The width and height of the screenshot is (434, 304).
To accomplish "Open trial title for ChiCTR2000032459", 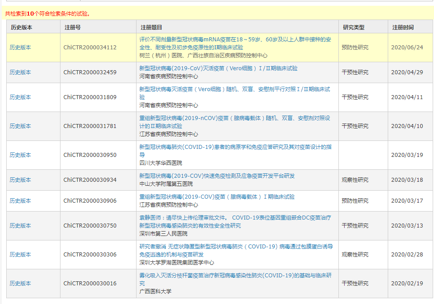I will [218, 68].
